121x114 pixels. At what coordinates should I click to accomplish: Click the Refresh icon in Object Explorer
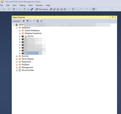tap(38, 21)
